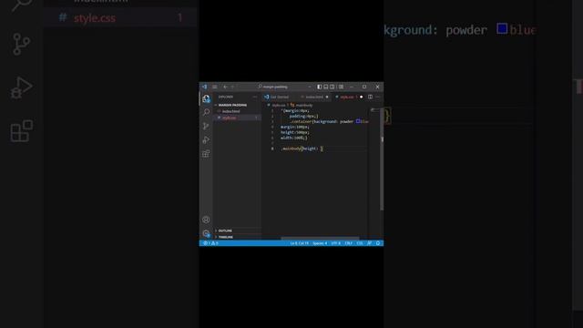This screenshot has width=583, height=328.
Task: Open Search view in the sharp VS Code window
Action: (x=206, y=112)
